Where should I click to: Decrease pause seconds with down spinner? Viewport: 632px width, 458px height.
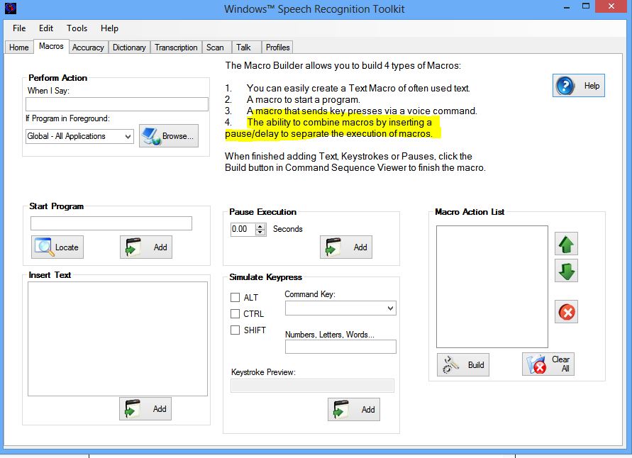pyautogui.click(x=260, y=233)
